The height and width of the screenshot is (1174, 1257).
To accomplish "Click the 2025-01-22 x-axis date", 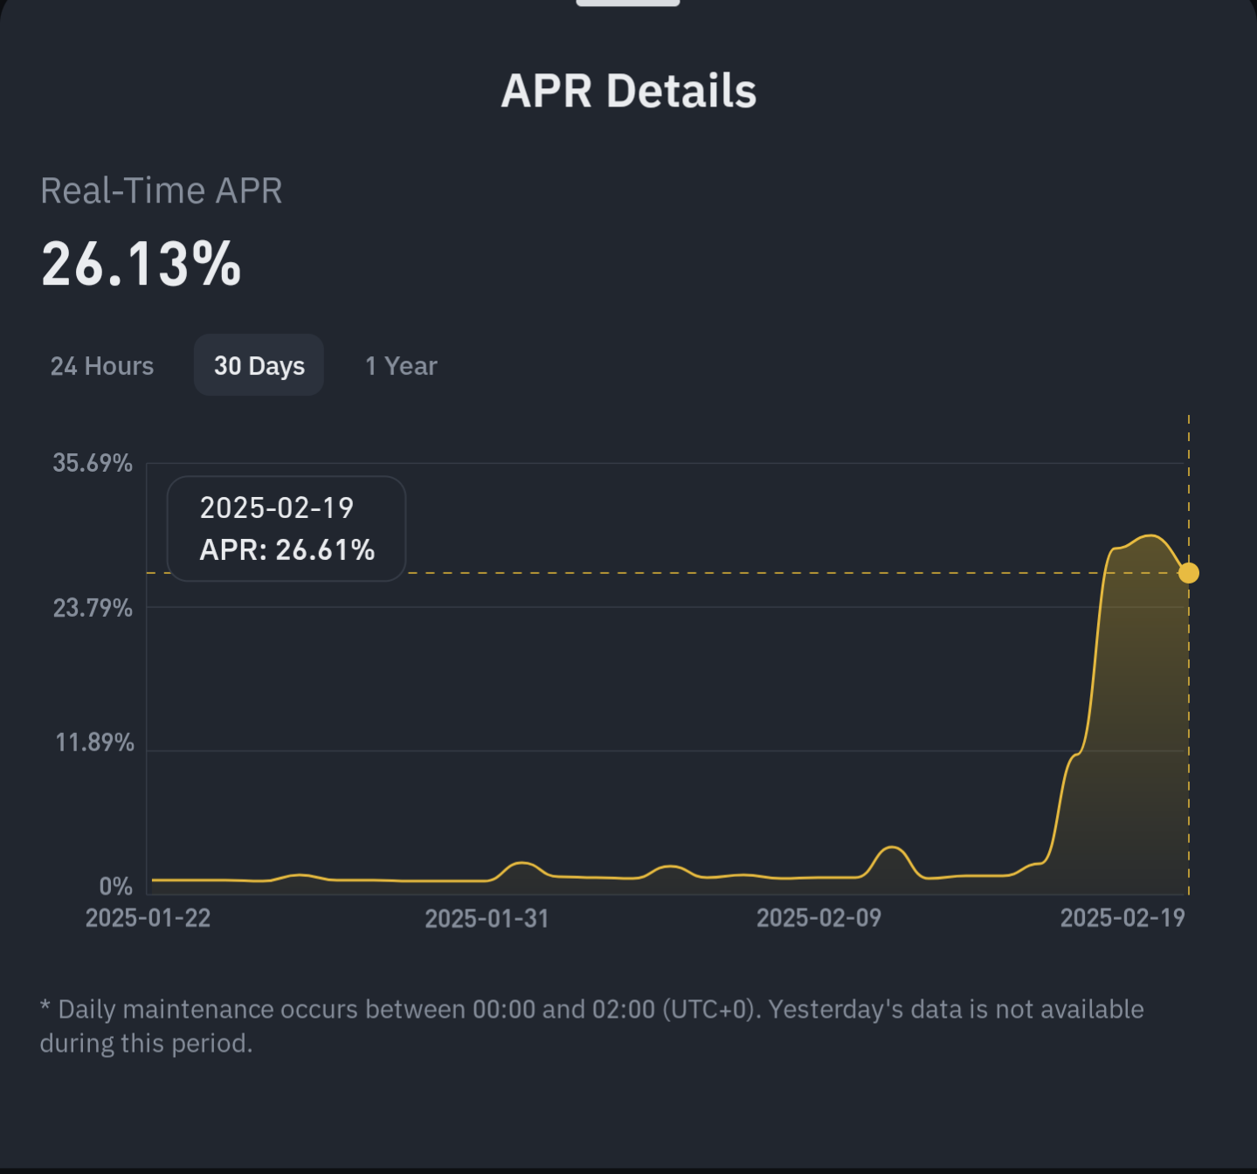I will coord(148,918).
